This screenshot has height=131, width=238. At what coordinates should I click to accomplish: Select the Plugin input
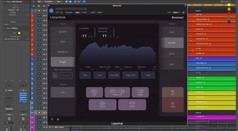point(63,62)
